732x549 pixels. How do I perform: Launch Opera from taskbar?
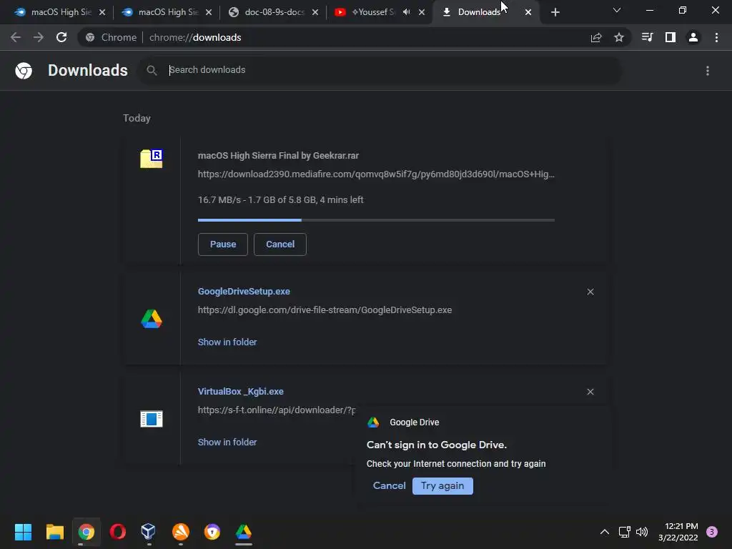point(118,532)
